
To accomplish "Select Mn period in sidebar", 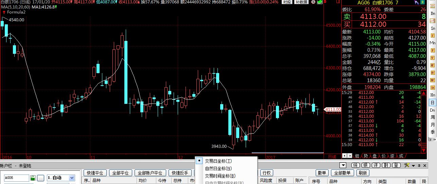I will tap(433, 43).
